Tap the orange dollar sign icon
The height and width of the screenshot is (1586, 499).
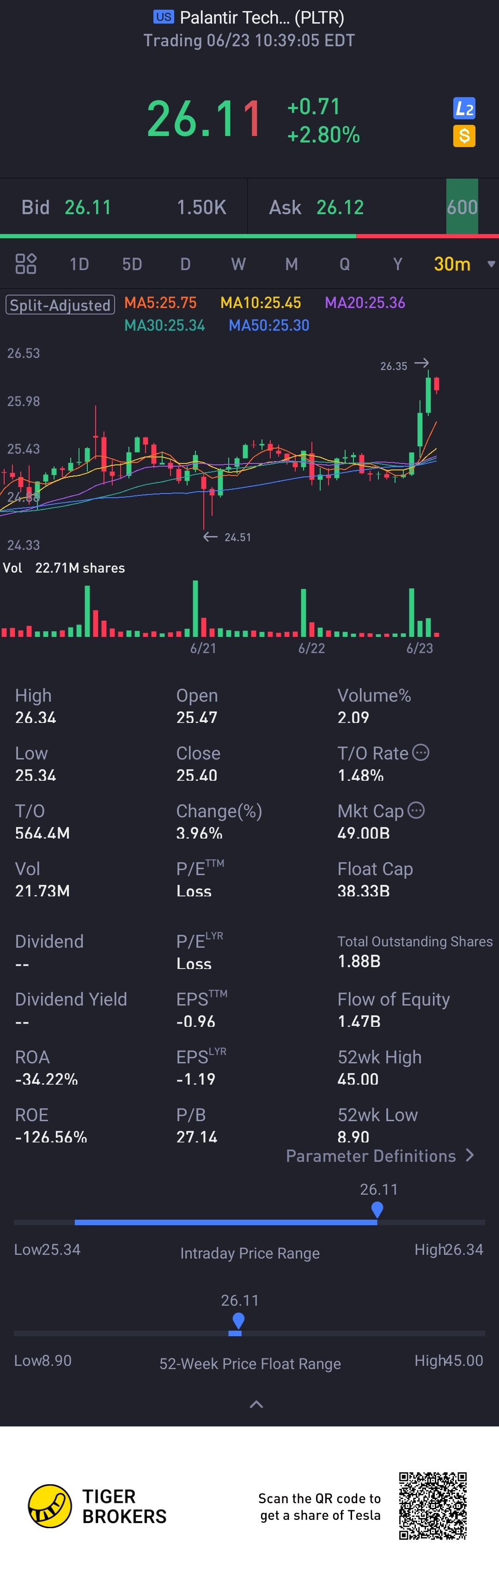[464, 136]
